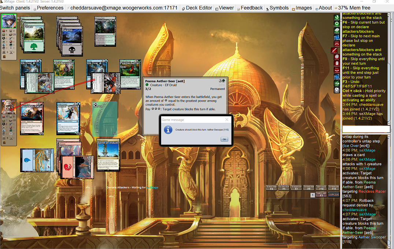Click the Skip Stack F10 button
This screenshot has width=394, height=249.
pyautogui.click(x=321, y=188)
